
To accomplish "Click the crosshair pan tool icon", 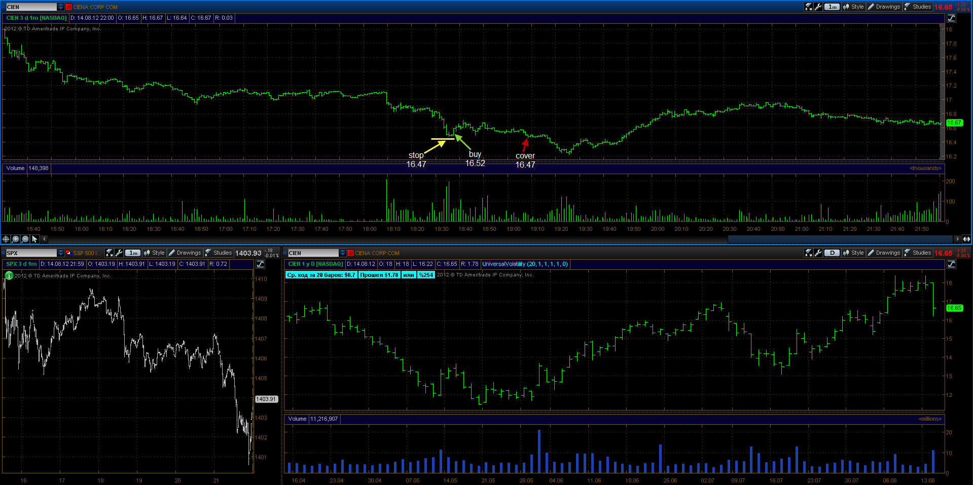I will coord(6,239).
